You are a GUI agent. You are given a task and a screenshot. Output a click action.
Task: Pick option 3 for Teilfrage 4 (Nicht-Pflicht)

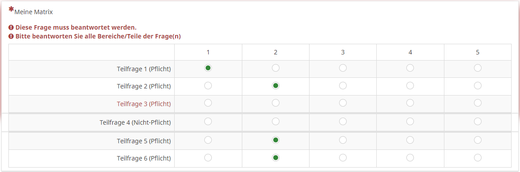[343, 122]
